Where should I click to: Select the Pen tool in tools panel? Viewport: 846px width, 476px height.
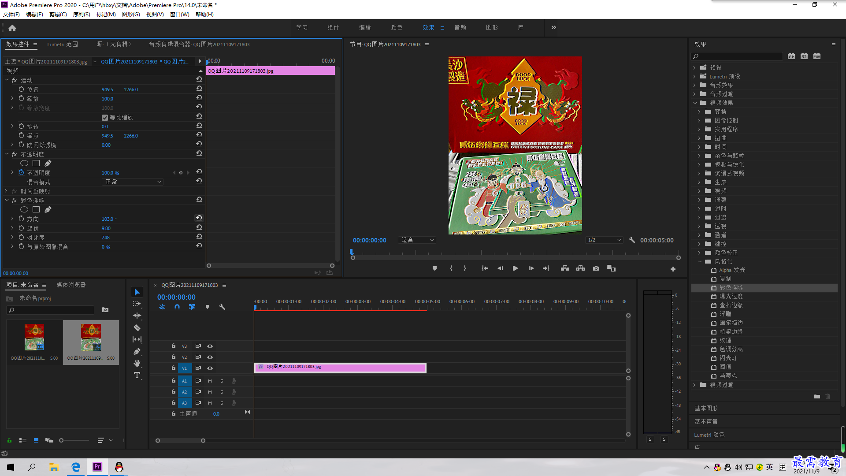pos(137,351)
